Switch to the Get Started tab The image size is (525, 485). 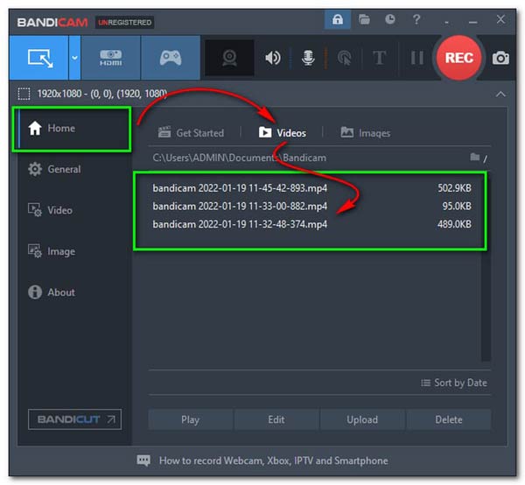pos(191,133)
